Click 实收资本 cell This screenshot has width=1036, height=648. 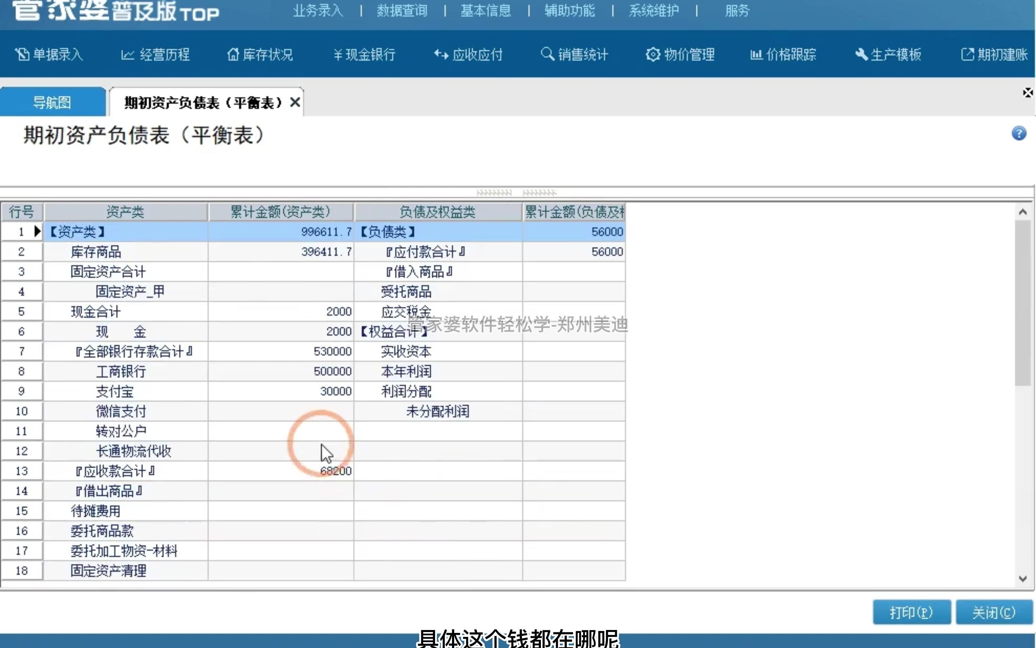click(438, 351)
